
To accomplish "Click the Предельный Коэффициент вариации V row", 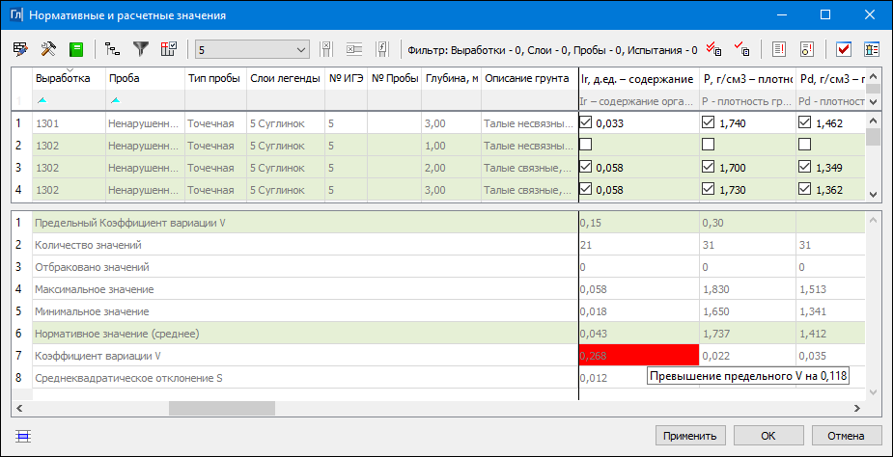I will click(x=305, y=223).
